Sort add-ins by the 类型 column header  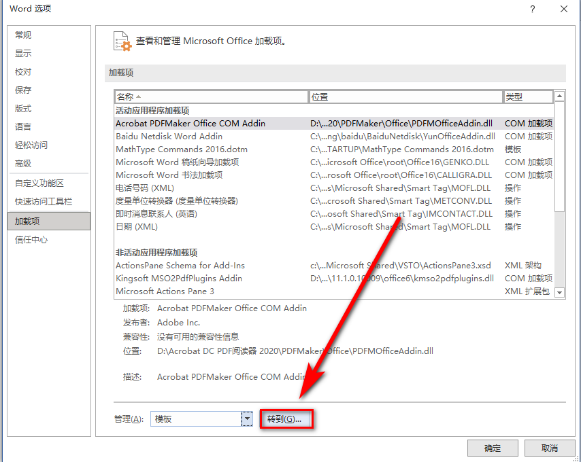tap(529, 97)
